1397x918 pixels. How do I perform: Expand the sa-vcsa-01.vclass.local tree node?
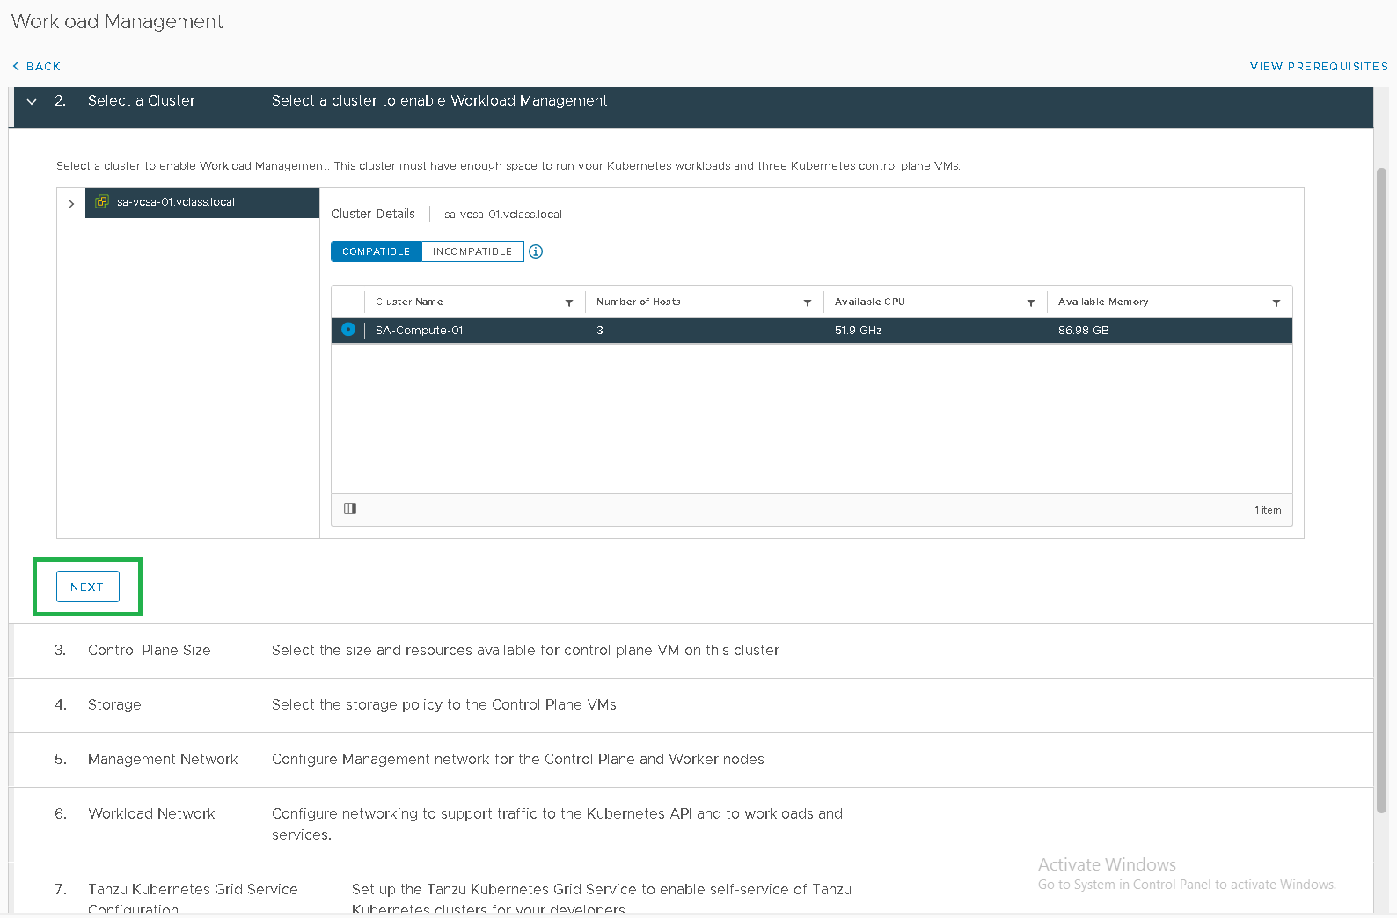71,204
